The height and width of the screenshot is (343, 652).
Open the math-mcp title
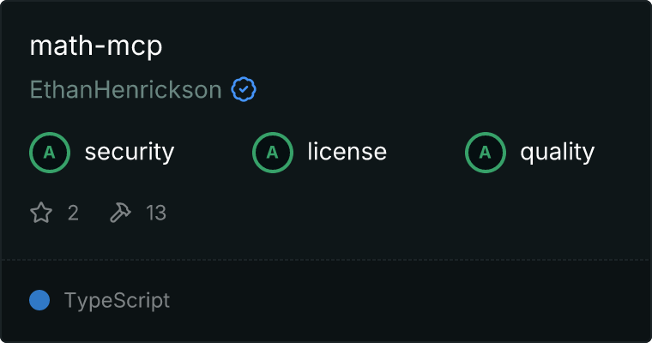pyautogui.click(x=96, y=46)
